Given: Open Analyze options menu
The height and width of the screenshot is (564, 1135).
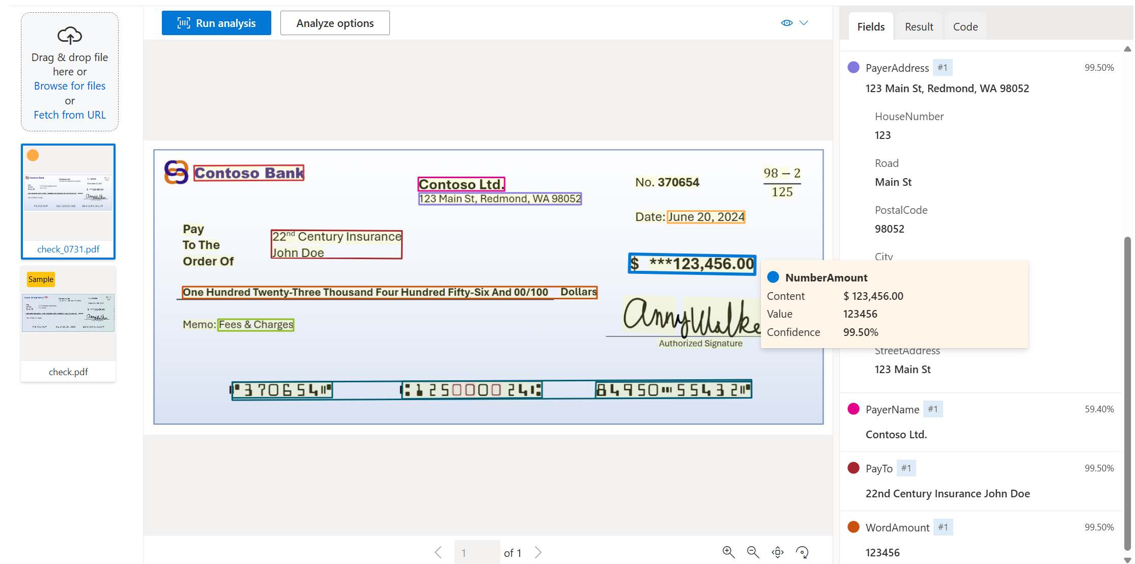Looking at the screenshot, I should 334,22.
